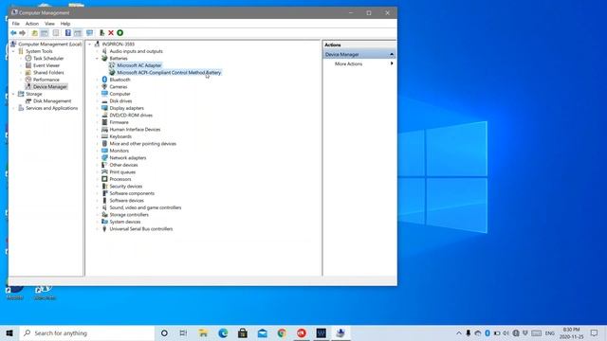Select Software components row
This screenshot has width=607, height=341.
tap(132, 193)
